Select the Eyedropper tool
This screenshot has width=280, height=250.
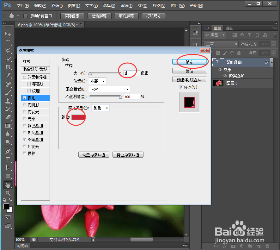[8, 76]
